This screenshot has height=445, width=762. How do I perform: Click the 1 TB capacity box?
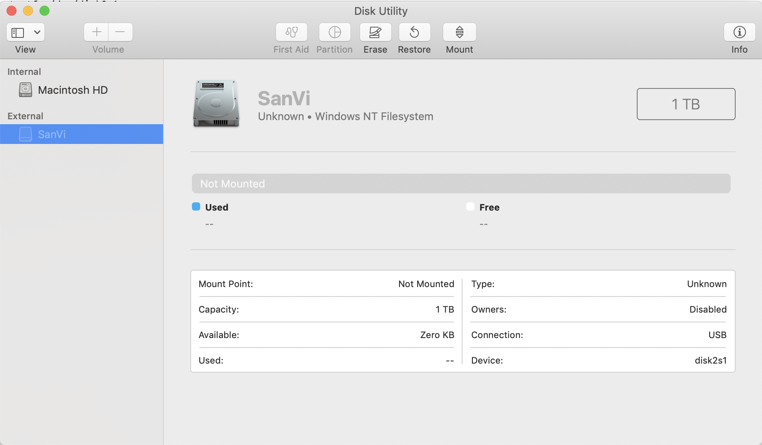(686, 104)
